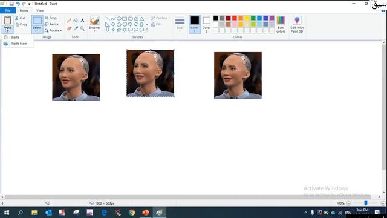Screen dimensions: 387x218
Task: Select the Text tool
Action: click(x=82, y=21)
